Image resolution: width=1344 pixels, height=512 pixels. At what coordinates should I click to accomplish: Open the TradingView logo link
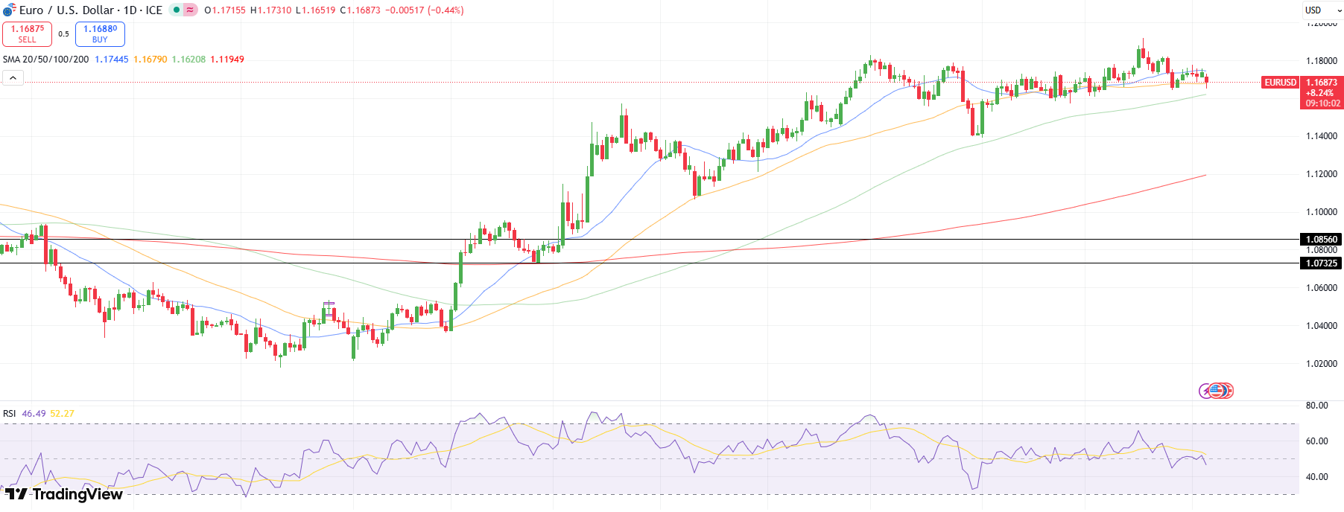coord(64,494)
